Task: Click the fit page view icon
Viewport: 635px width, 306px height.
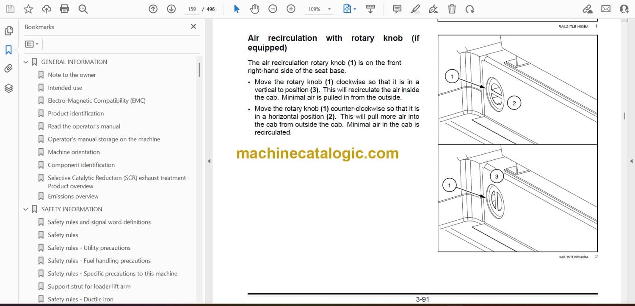Action: pos(347,9)
